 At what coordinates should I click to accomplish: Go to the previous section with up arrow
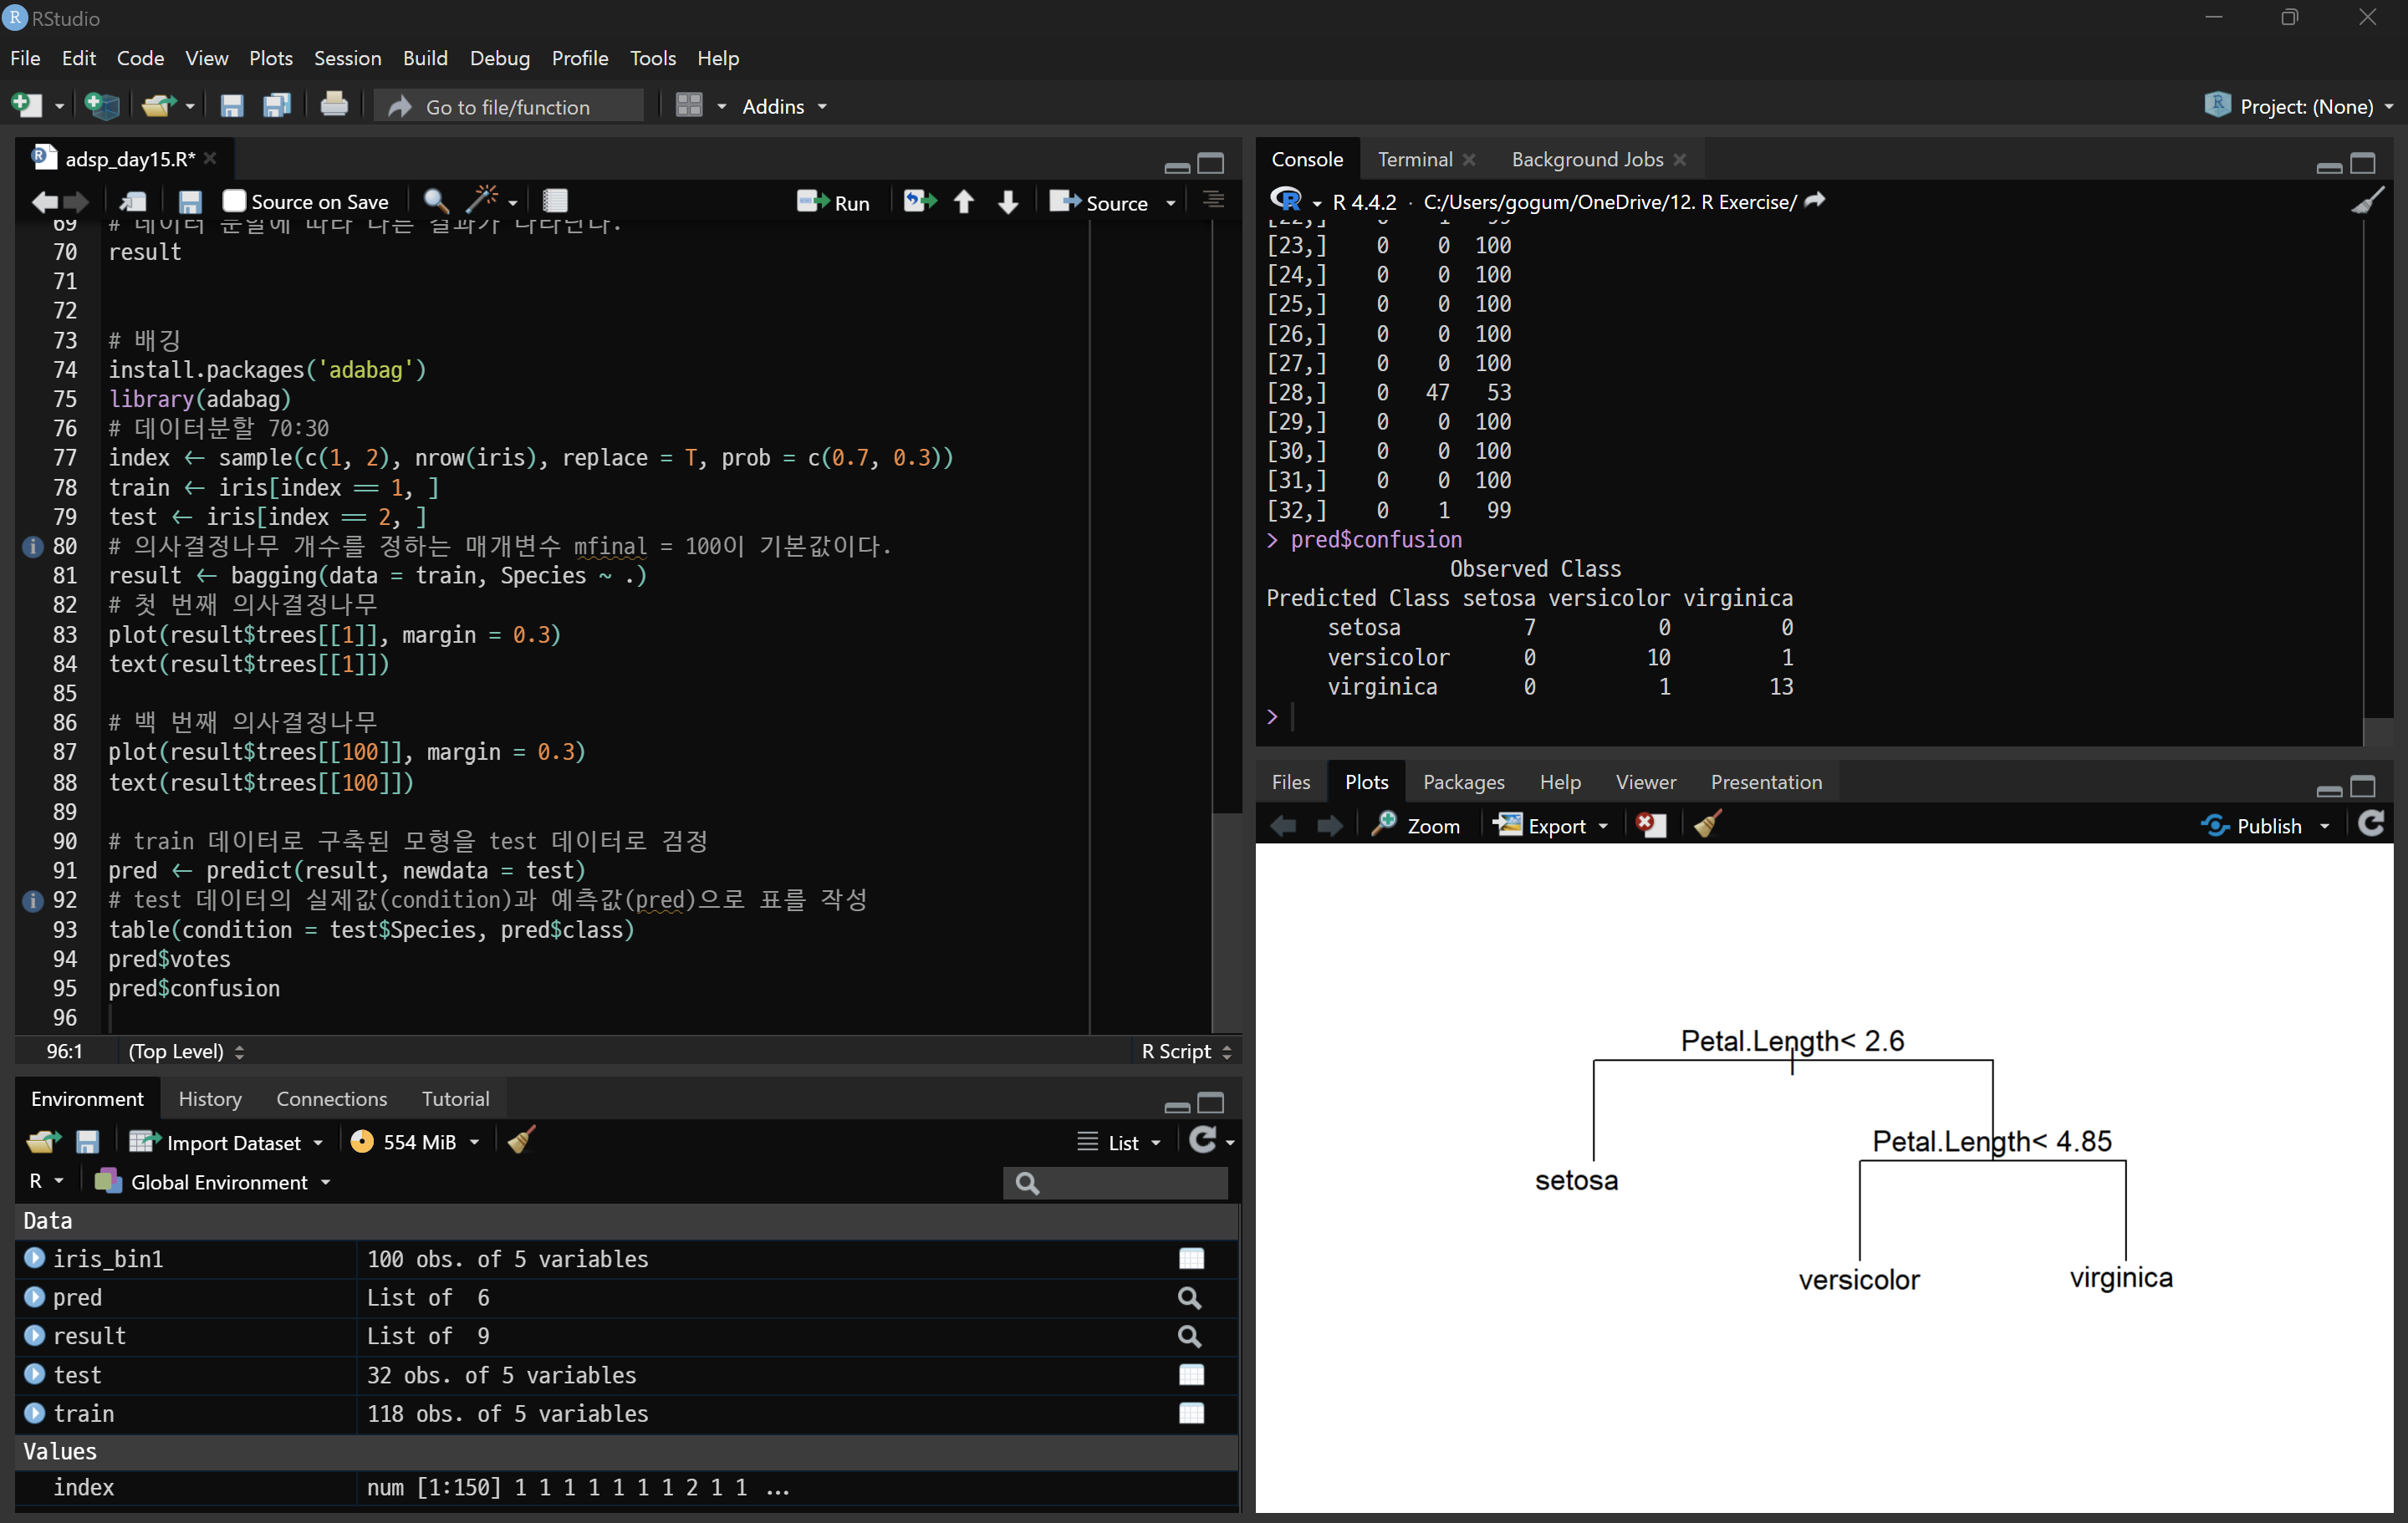point(964,202)
